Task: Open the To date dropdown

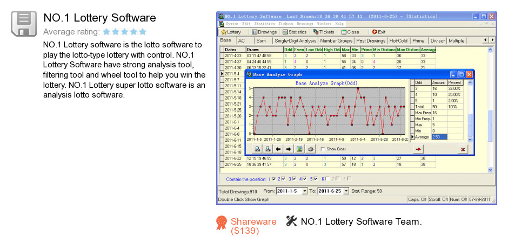Action: click(346, 191)
